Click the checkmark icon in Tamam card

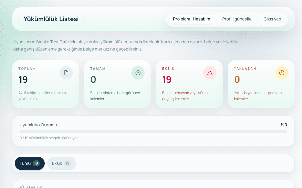tap(138, 73)
